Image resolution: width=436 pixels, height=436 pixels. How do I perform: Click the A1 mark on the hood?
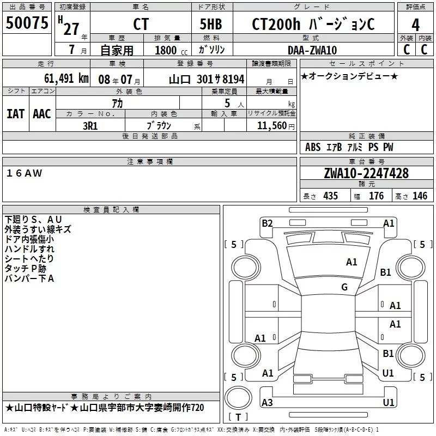coord(352,262)
